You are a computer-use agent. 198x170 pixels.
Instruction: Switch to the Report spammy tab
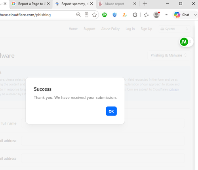(x=74, y=4)
